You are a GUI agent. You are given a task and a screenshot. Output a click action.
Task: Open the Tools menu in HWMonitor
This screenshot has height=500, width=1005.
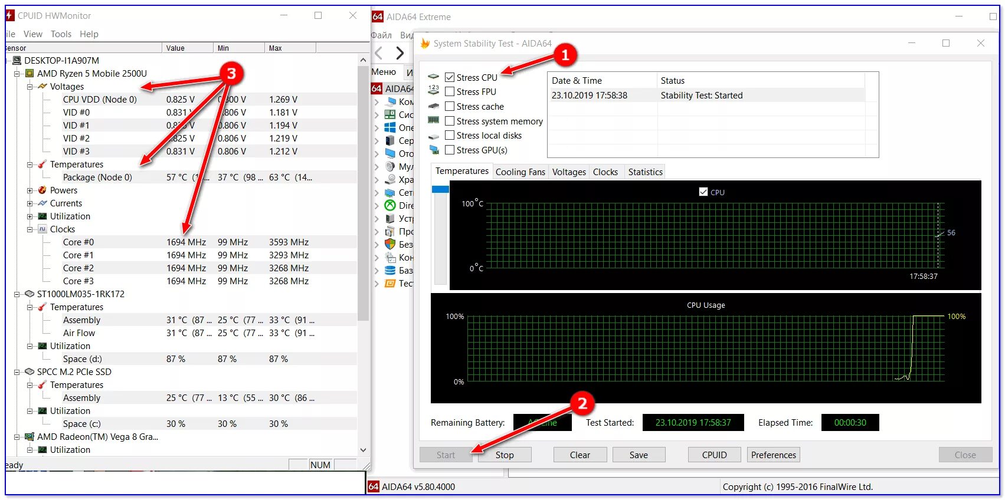(x=61, y=34)
